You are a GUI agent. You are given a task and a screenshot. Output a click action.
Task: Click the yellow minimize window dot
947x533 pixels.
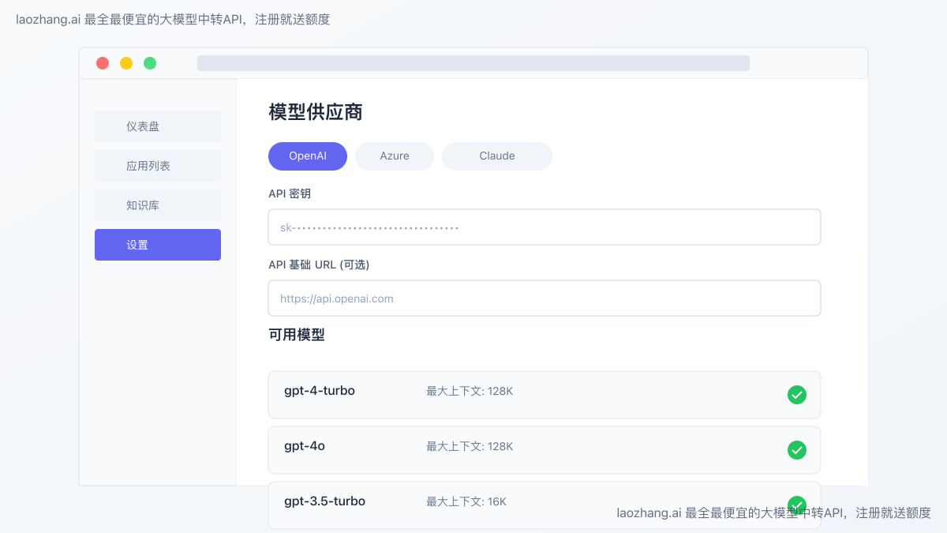point(126,63)
